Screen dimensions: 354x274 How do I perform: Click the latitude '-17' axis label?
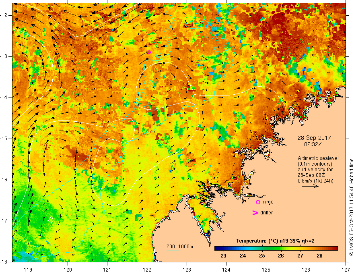[4, 221]
